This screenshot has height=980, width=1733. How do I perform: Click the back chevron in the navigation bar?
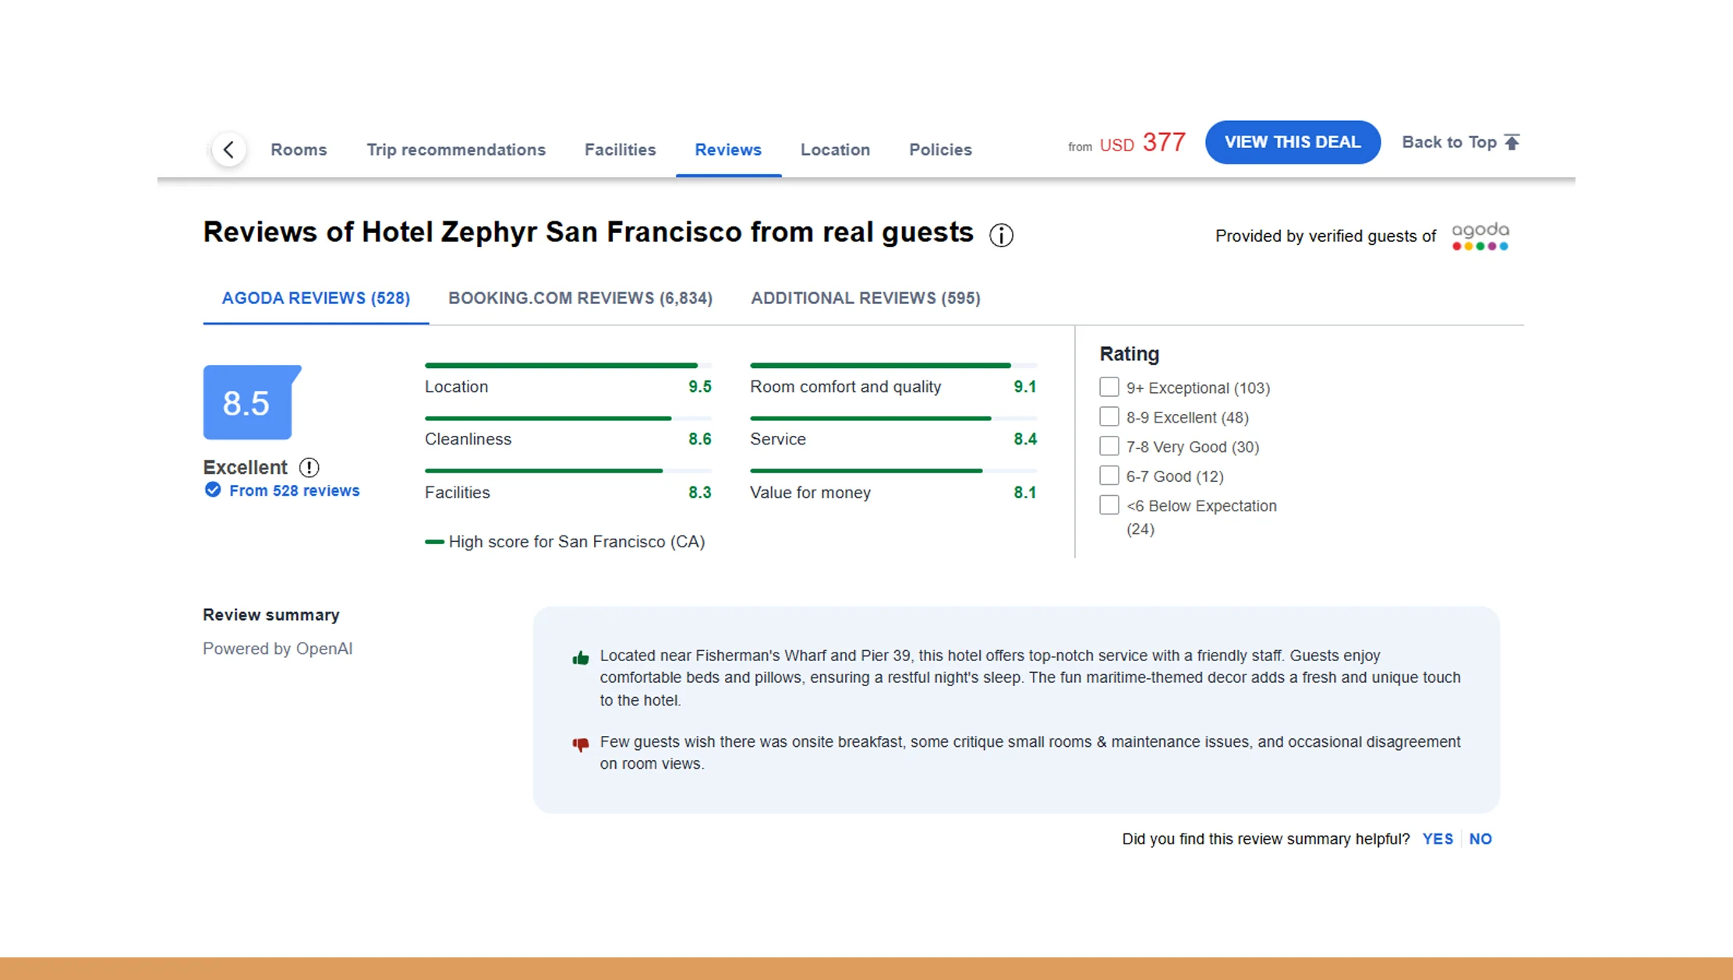(228, 149)
